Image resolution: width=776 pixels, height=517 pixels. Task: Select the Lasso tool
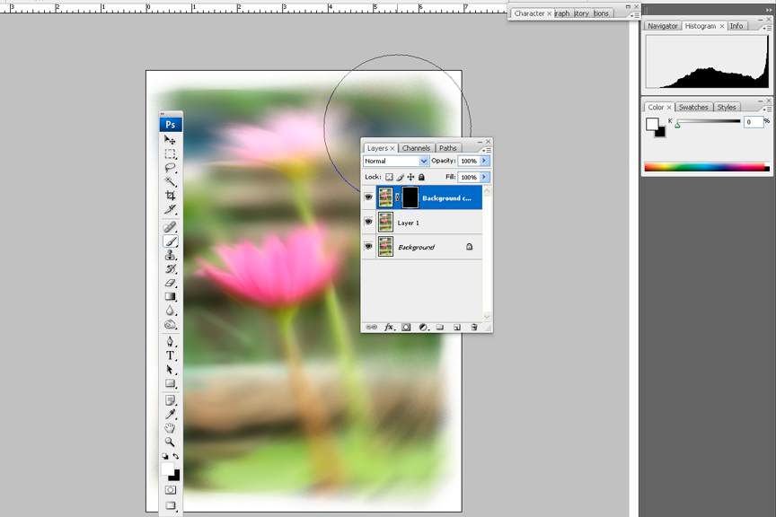point(170,168)
